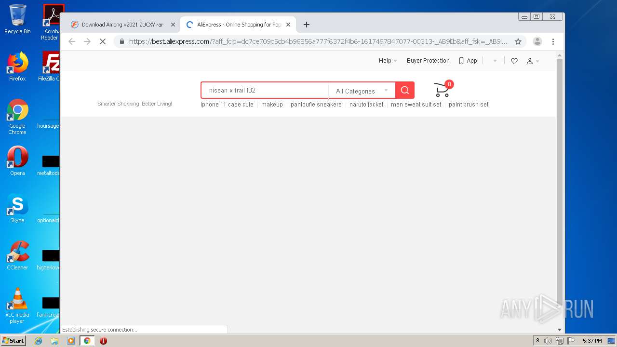Image resolution: width=617 pixels, height=347 pixels.
Task: Launch Opera desktop shortcut
Action: 17,161
